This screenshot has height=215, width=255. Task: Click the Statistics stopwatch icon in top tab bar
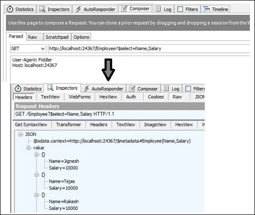pos(10,9)
